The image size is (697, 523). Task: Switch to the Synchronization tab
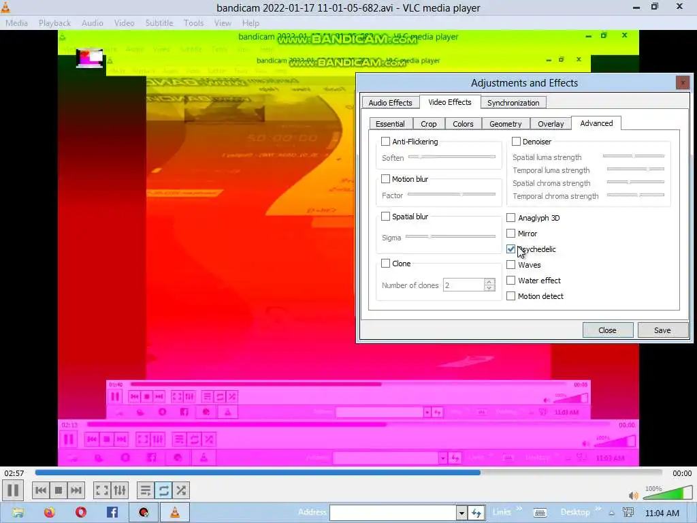pyautogui.click(x=513, y=103)
